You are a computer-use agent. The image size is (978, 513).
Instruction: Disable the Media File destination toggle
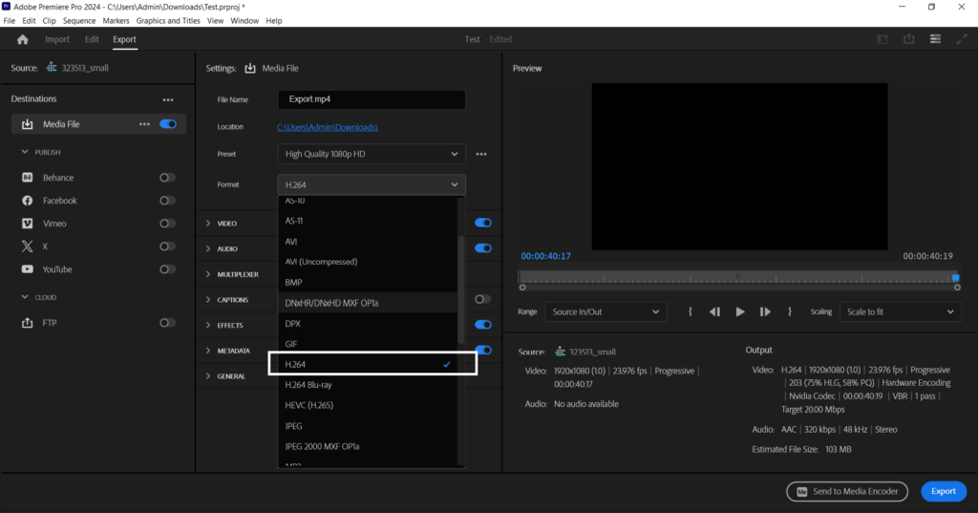pos(168,124)
